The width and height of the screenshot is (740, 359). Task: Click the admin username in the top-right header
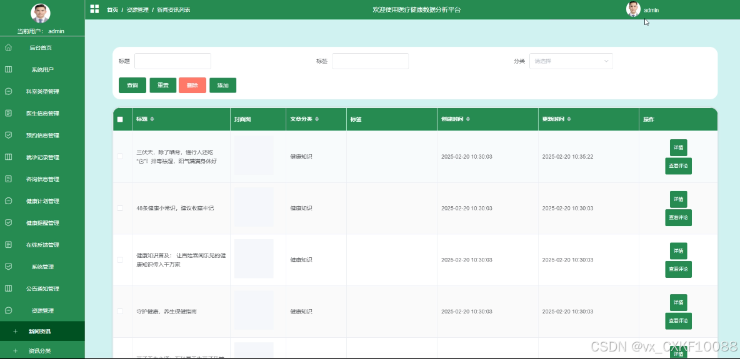(x=651, y=10)
